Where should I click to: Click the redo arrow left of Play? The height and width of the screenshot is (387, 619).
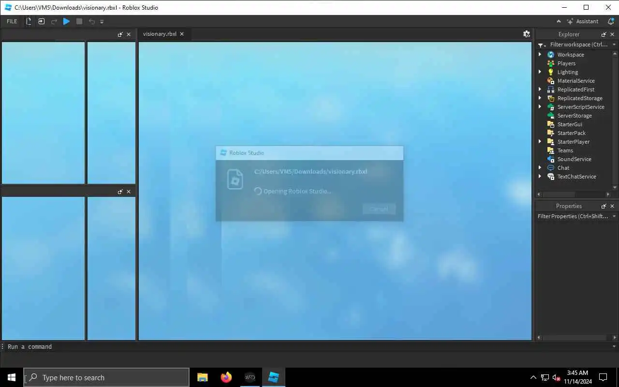(54, 21)
